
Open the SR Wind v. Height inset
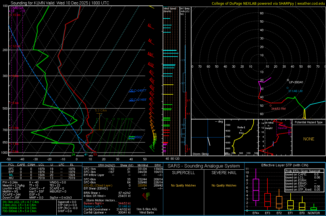pyautogui.click(x=275, y=137)
